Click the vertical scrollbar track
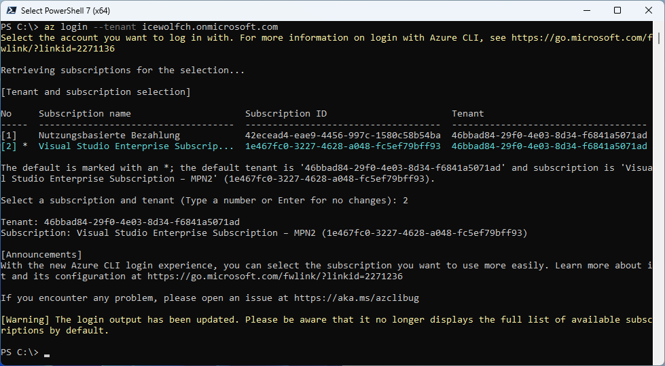665x366 pixels. point(659,203)
